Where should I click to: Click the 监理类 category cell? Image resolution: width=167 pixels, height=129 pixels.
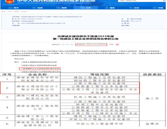pos(152,124)
